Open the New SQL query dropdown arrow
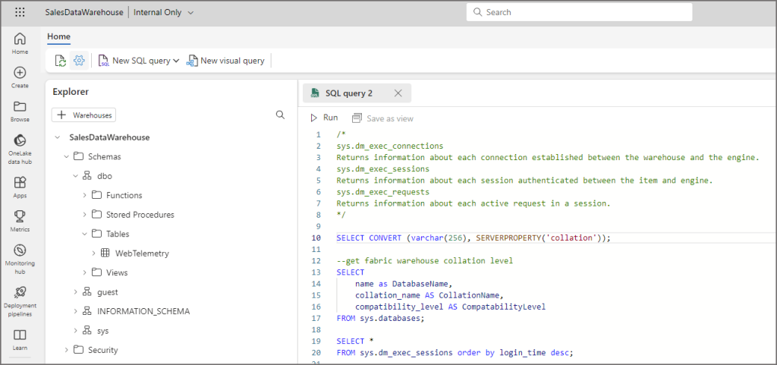The width and height of the screenshot is (777, 365). click(x=175, y=61)
